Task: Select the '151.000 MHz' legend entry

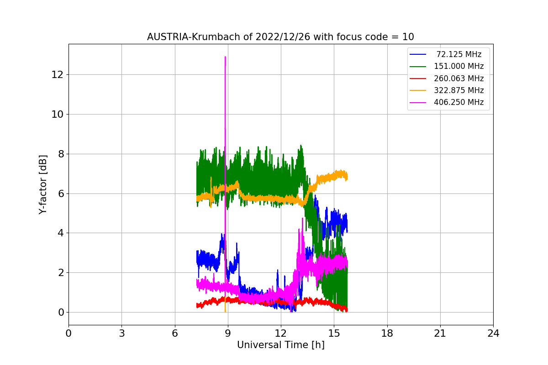Action: point(459,66)
